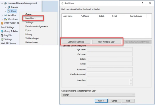Select Local Settings in the tree
Viewport: 155px width, 105px height.
click(x=7, y=27)
